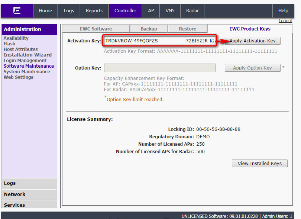Click the Locking ID value 00-50-56-88-88-88
301x219 pixels.
[x=218, y=129]
